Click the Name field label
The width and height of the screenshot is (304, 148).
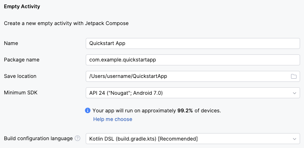point(11,43)
